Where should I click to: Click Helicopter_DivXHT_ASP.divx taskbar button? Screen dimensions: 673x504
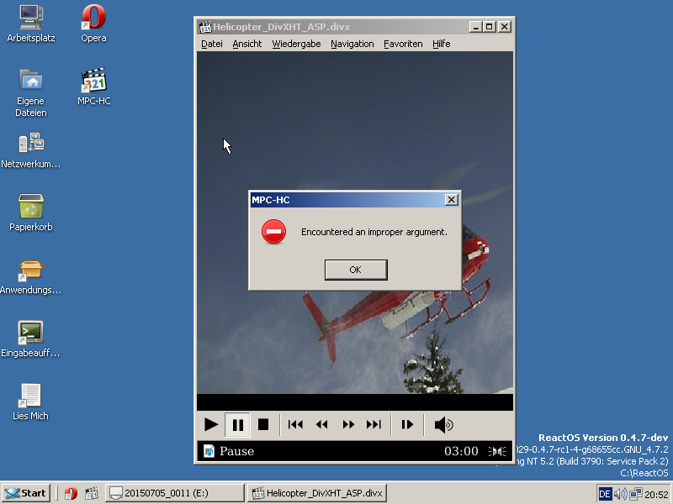(317, 493)
